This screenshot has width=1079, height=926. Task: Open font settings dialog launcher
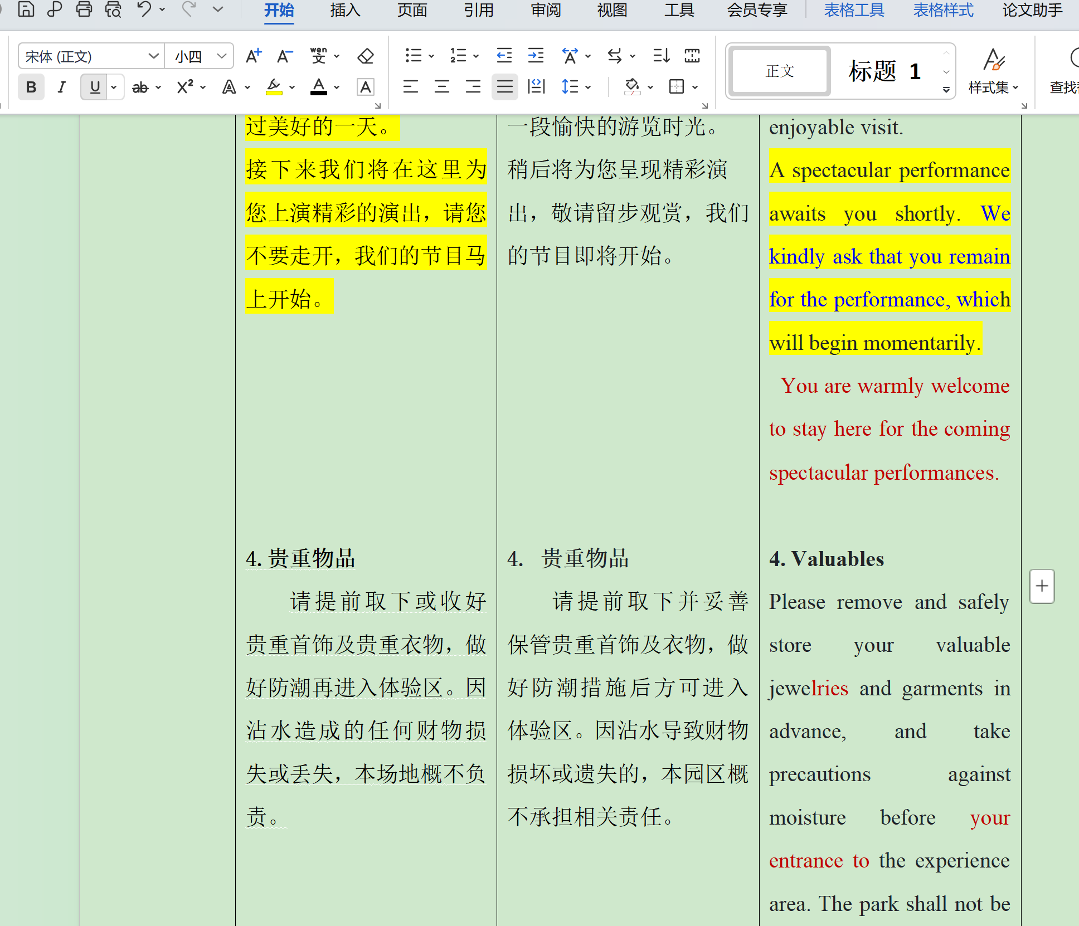coord(378,105)
